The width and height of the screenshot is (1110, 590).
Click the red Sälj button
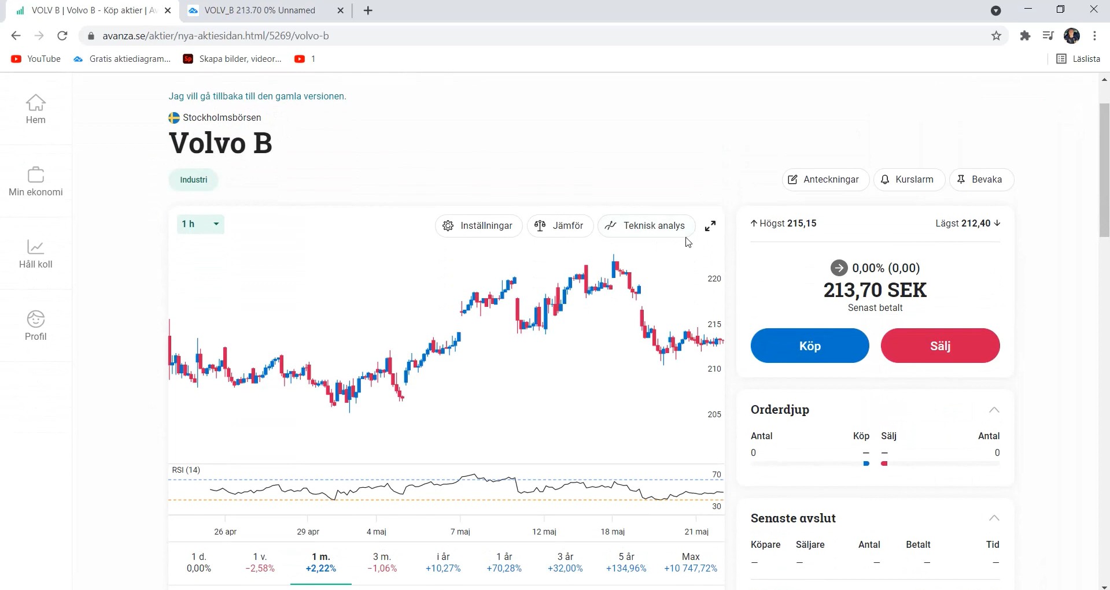(940, 346)
